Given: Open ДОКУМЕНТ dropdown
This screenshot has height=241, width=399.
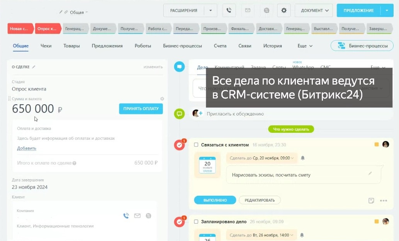Looking at the screenshot, I should click(314, 10).
